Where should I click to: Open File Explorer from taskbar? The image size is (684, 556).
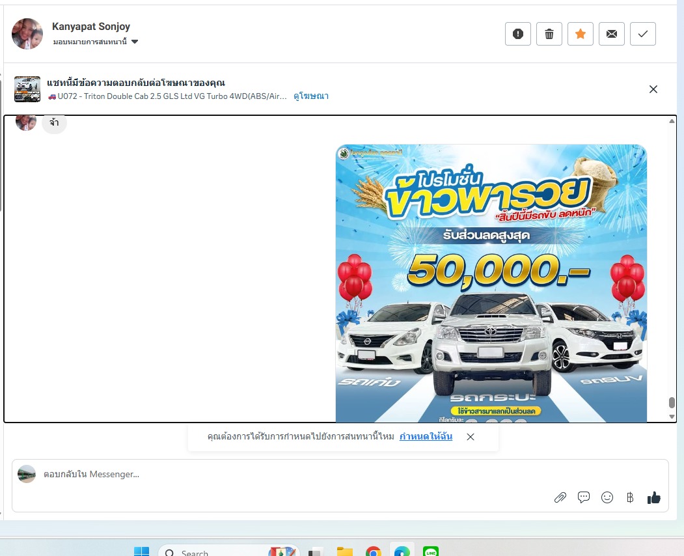(345, 551)
